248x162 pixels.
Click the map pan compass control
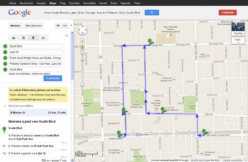click(82, 30)
